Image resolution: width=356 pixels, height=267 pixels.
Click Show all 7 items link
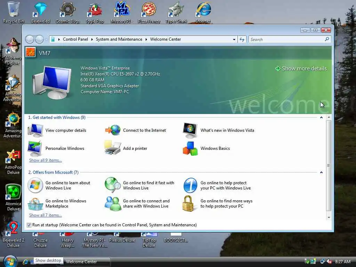pos(46,215)
